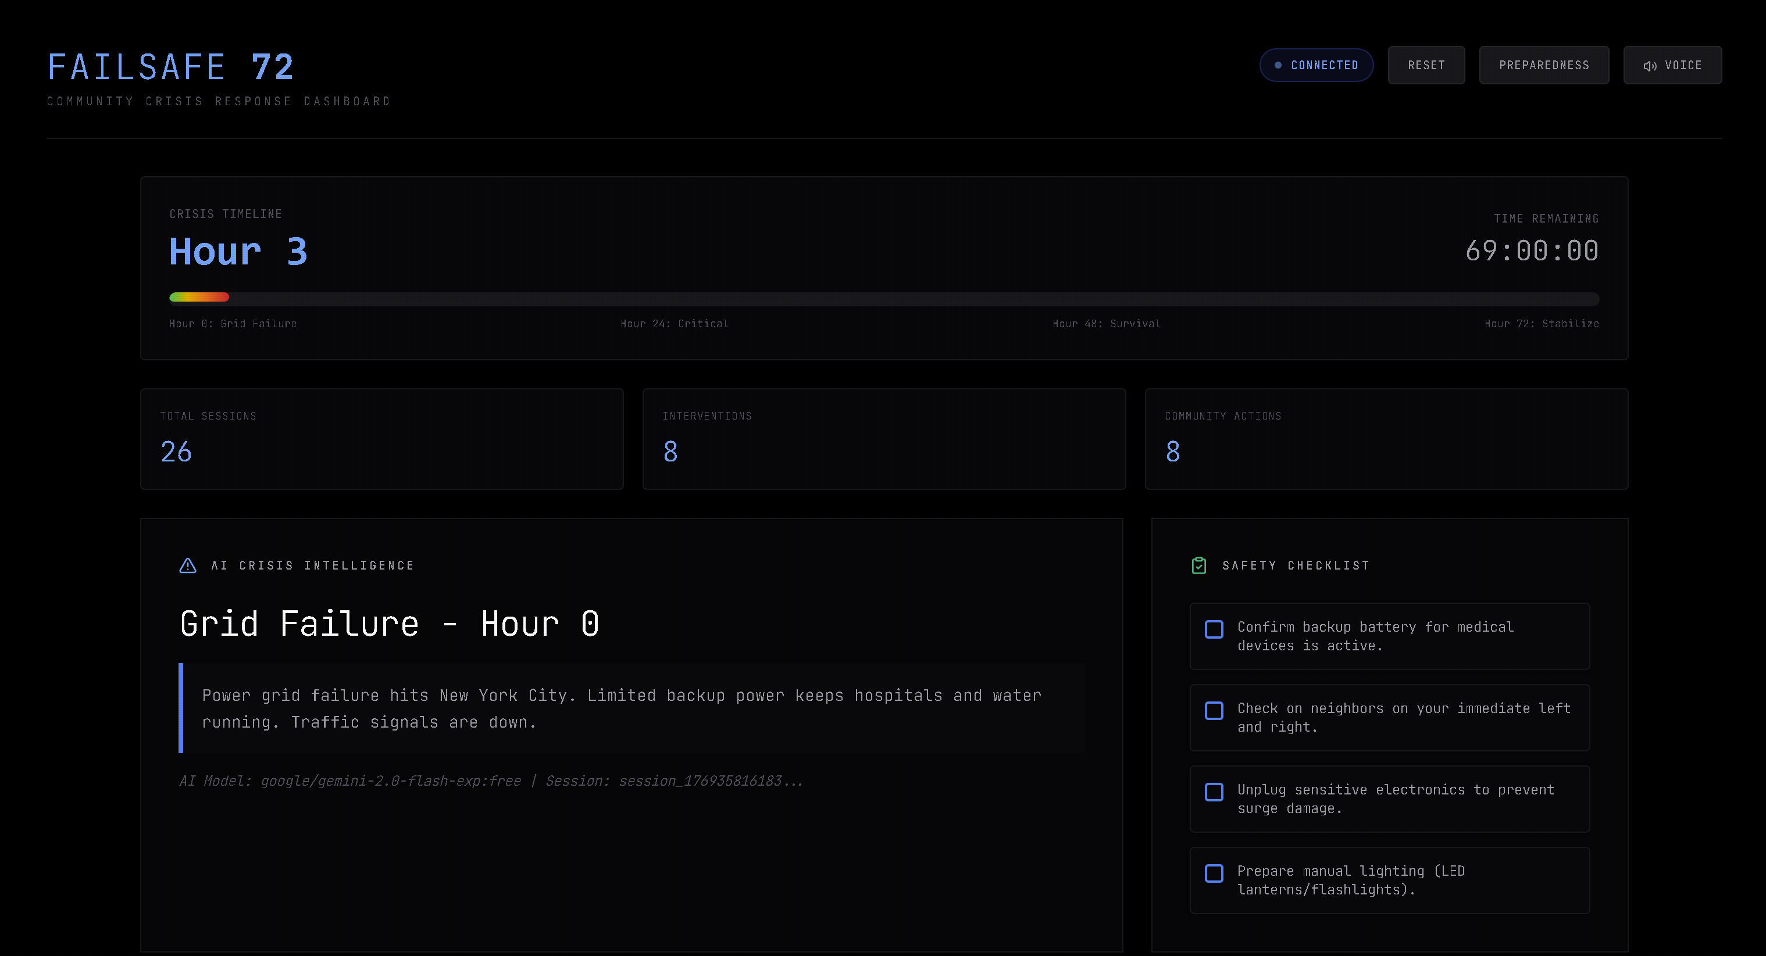Click the crisis timeline progress bar

tap(884, 298)
